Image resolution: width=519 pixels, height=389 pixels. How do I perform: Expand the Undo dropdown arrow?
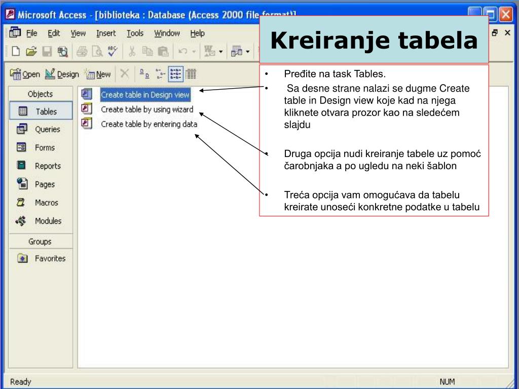click(194, 52)
